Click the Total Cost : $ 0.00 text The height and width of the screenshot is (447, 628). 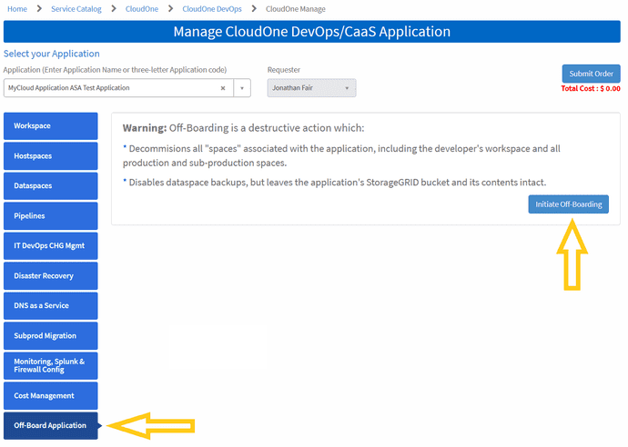[591, 88]
